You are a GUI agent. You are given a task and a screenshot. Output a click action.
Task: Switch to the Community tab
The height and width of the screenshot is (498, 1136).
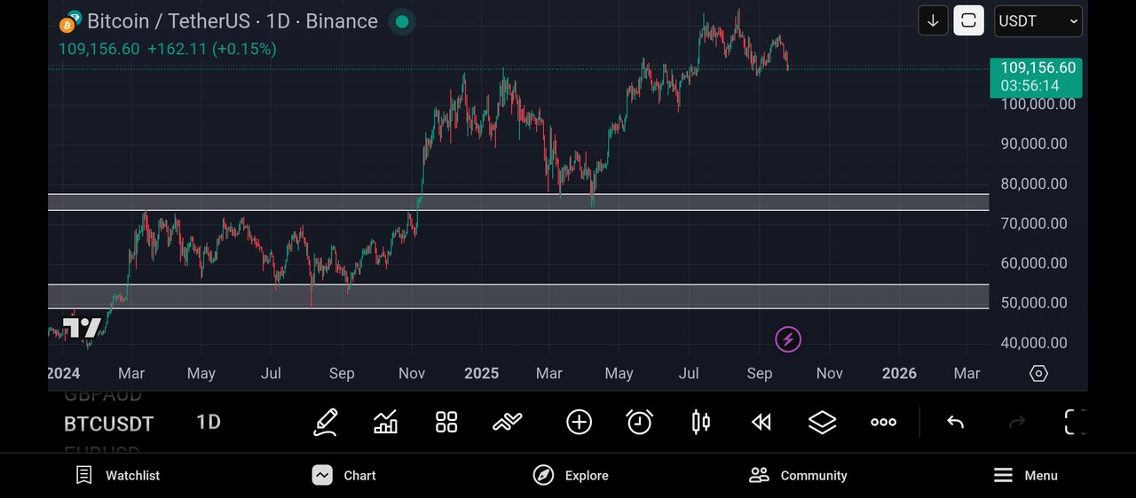(798, 476)
